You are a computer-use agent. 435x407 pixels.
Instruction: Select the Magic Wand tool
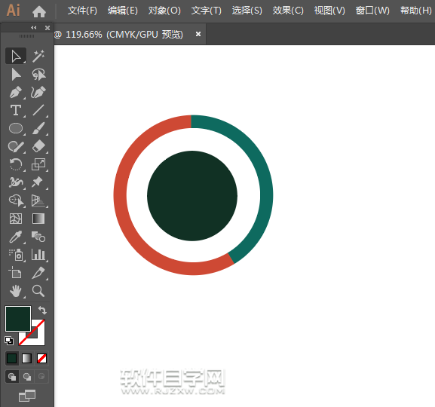[38, 56]
